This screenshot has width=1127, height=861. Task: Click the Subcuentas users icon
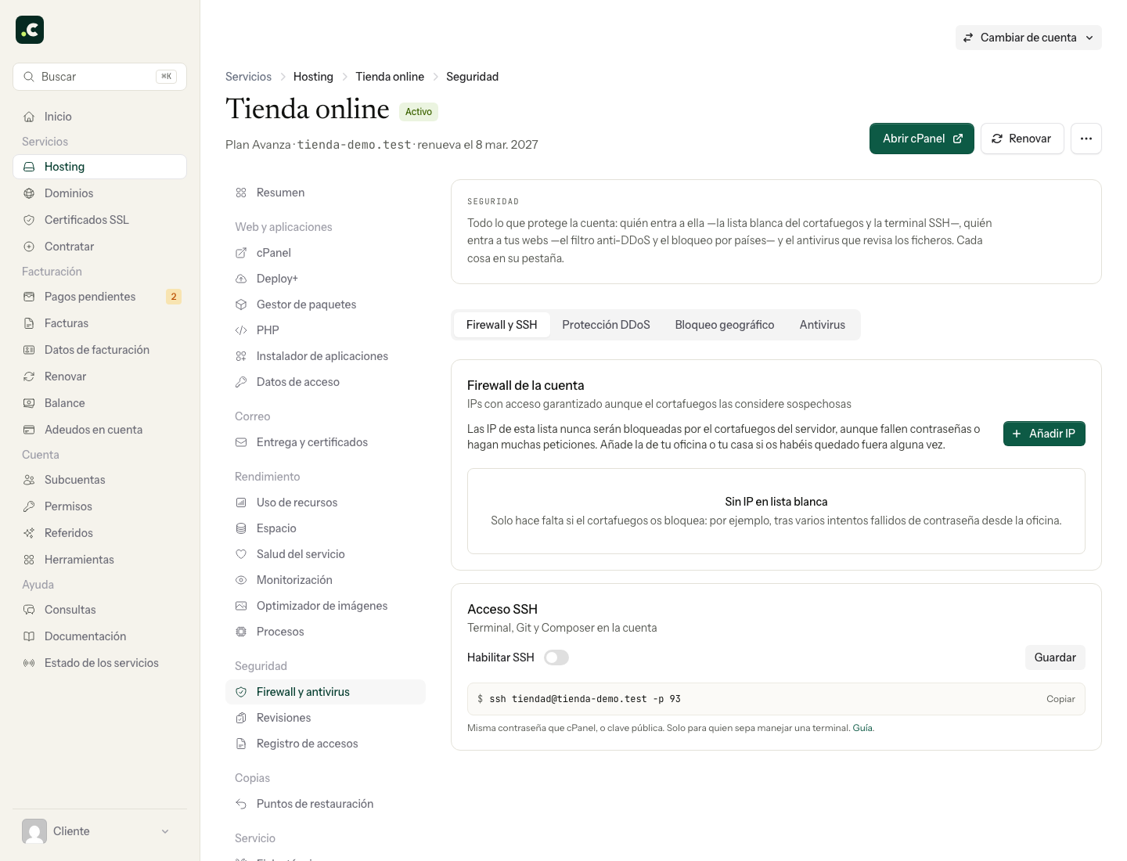(29, 480)
